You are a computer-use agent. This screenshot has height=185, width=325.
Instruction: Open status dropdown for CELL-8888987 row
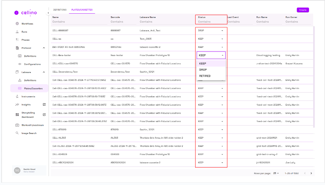click(222, 31)
